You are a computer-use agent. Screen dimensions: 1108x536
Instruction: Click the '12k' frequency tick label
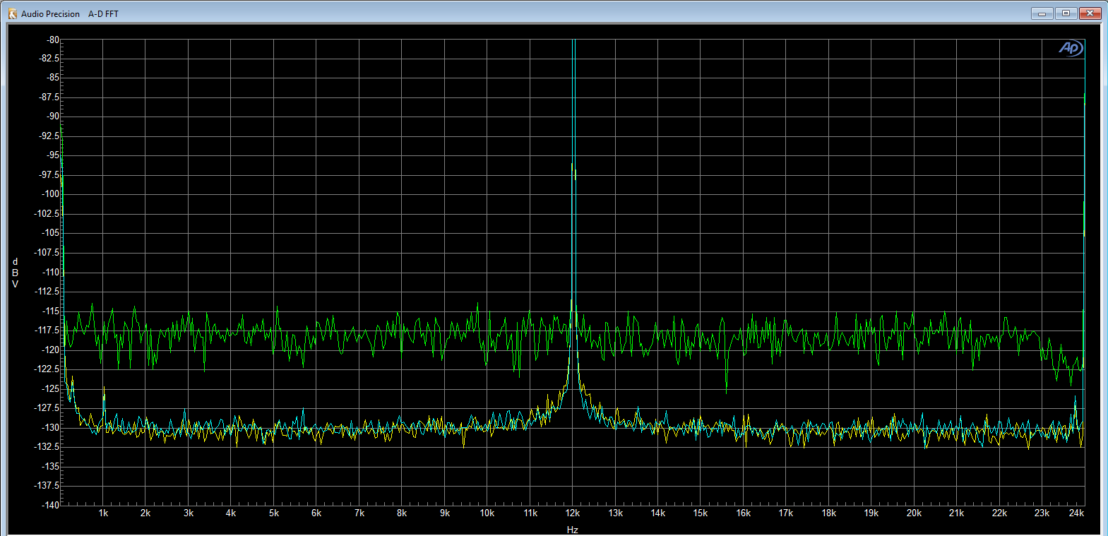(x=573, y=513)
